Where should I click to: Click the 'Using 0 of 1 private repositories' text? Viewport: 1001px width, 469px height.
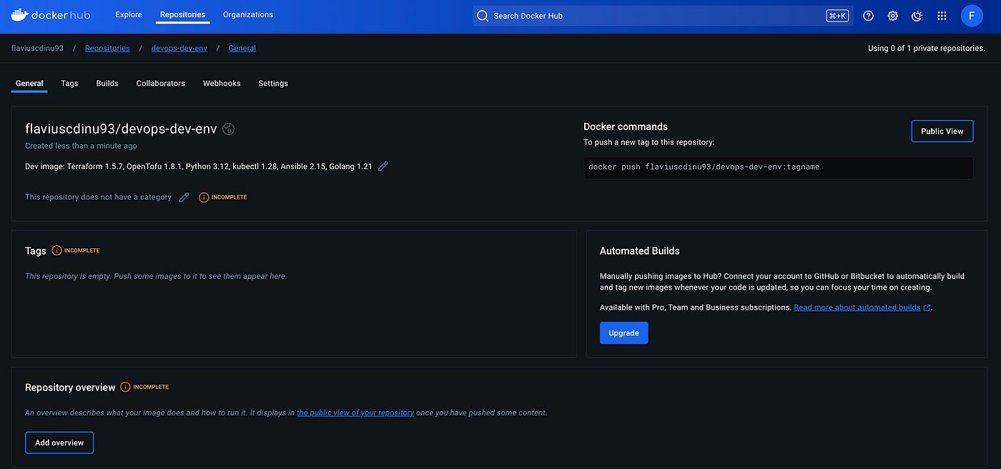tap(927, 49)
